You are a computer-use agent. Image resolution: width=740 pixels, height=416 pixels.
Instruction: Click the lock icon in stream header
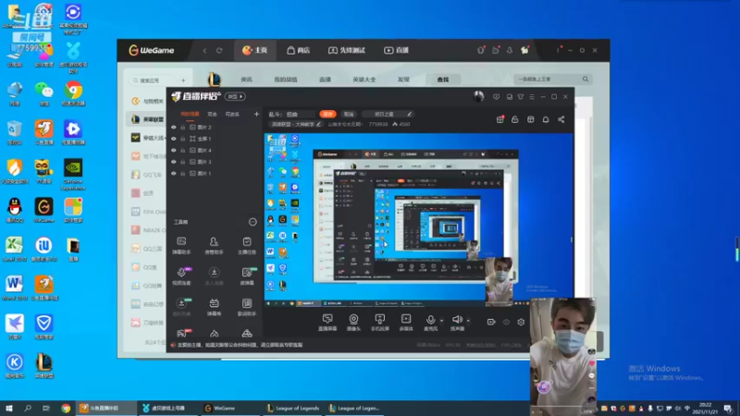pos(515,120)
